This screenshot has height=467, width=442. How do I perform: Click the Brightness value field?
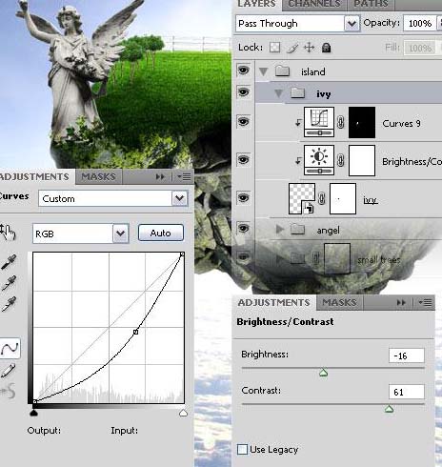point(407,355)
